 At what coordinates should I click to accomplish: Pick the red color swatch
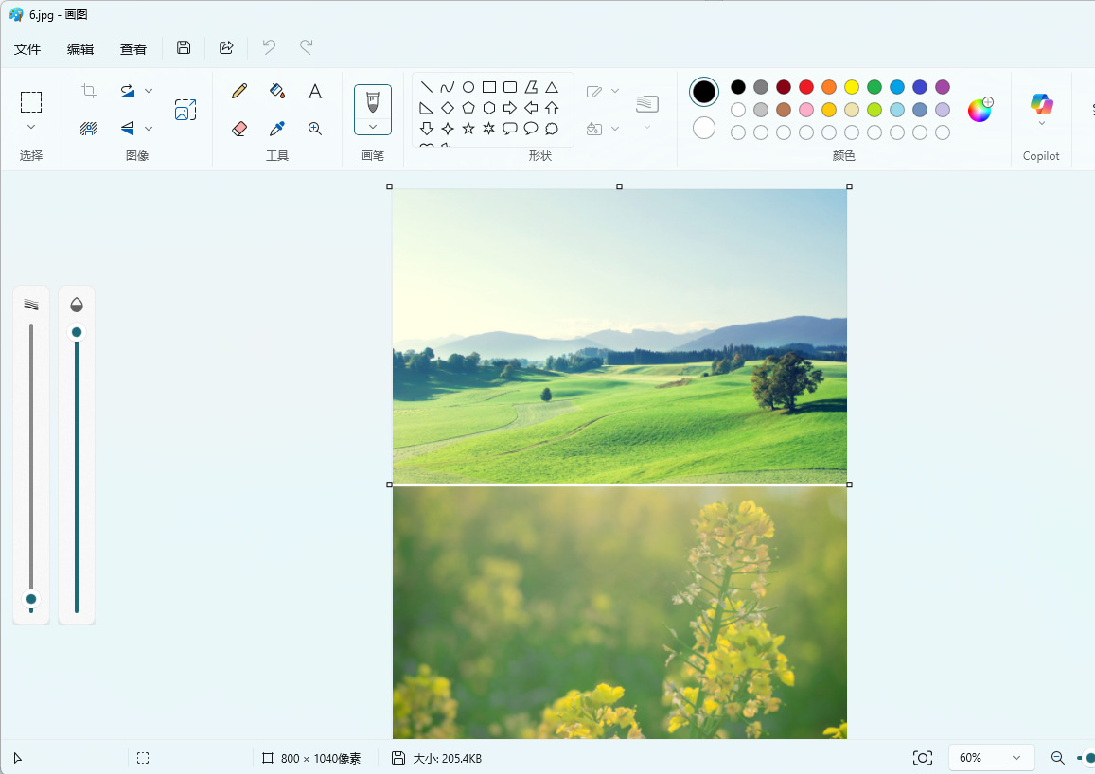[x=806, y=86]
